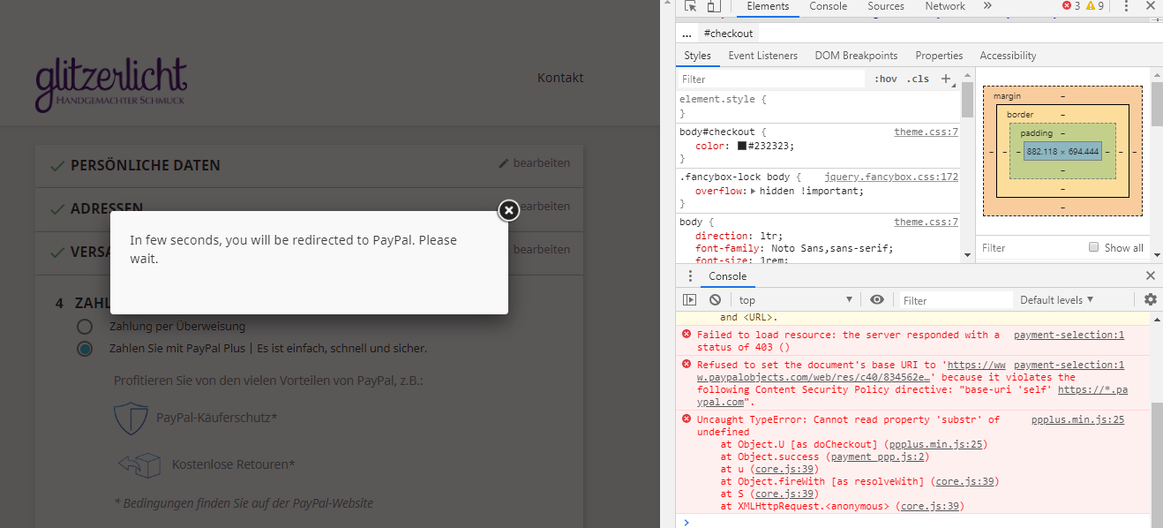Image resolution: width=1163 pixels, height=528 pixels.
Task: Toggle .cls class editor
Action: [x=919, y=79]
